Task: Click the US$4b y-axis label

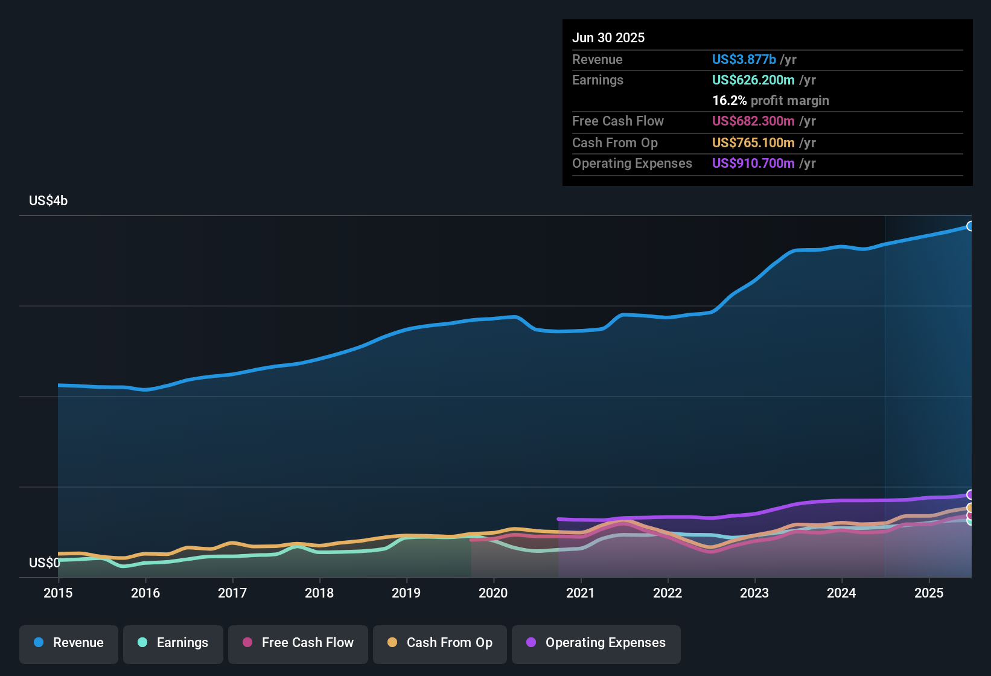Action: click(x=48, y=200)
